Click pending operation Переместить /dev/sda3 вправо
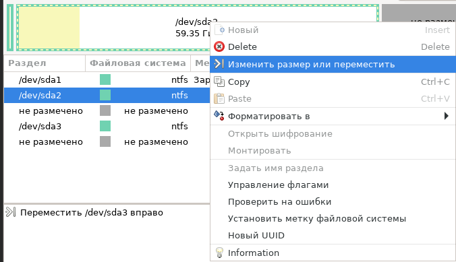 [92, 212]
